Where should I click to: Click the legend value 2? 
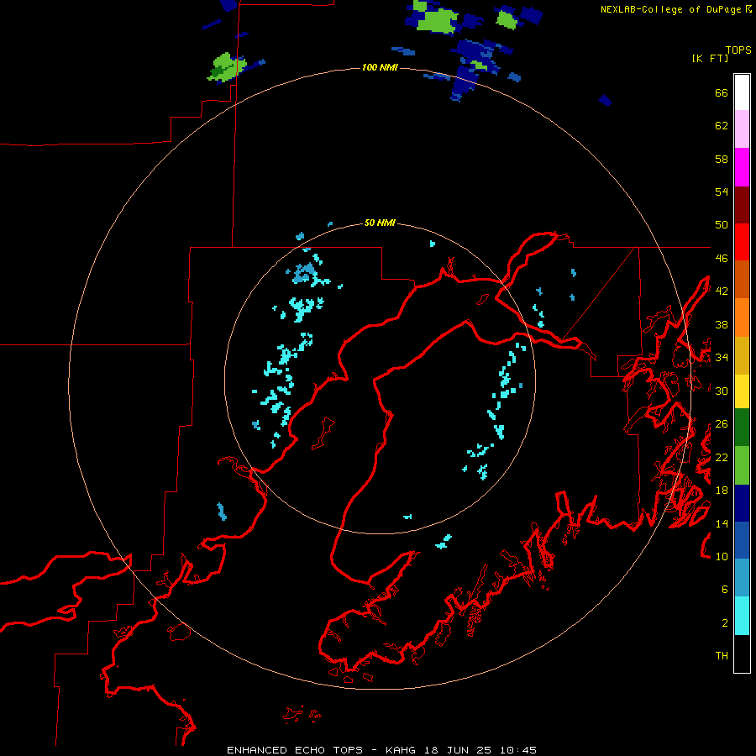tap(725, 623)
